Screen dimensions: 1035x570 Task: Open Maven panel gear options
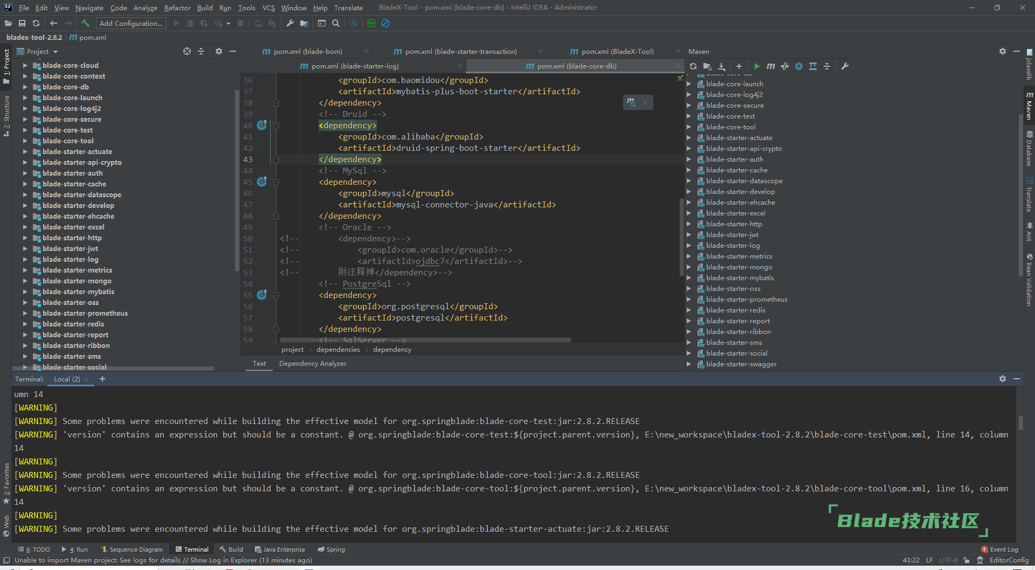[1003, 51]
